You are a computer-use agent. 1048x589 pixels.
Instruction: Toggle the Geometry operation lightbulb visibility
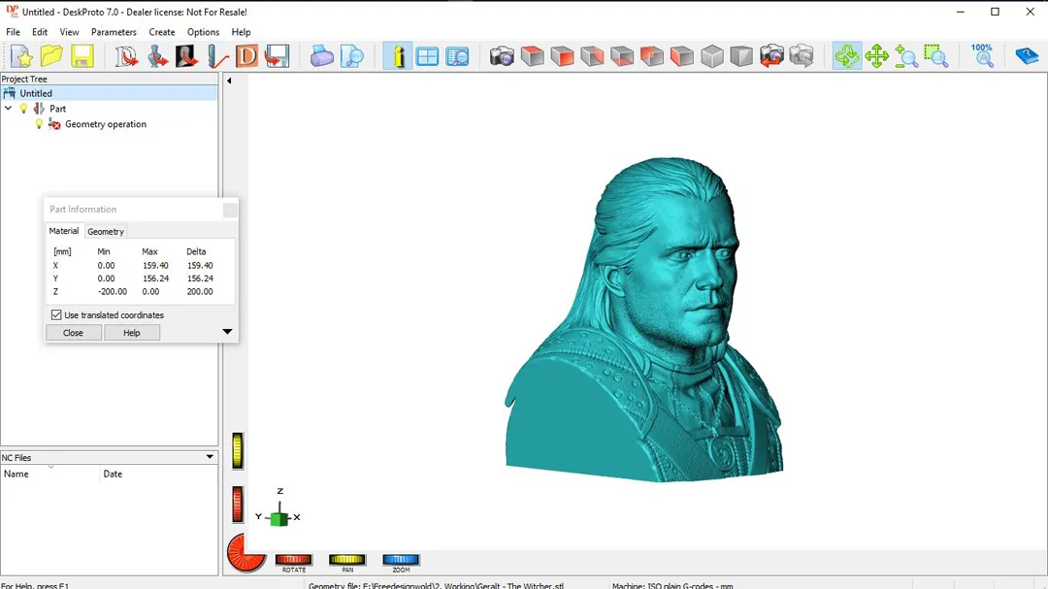pos(39,124)
